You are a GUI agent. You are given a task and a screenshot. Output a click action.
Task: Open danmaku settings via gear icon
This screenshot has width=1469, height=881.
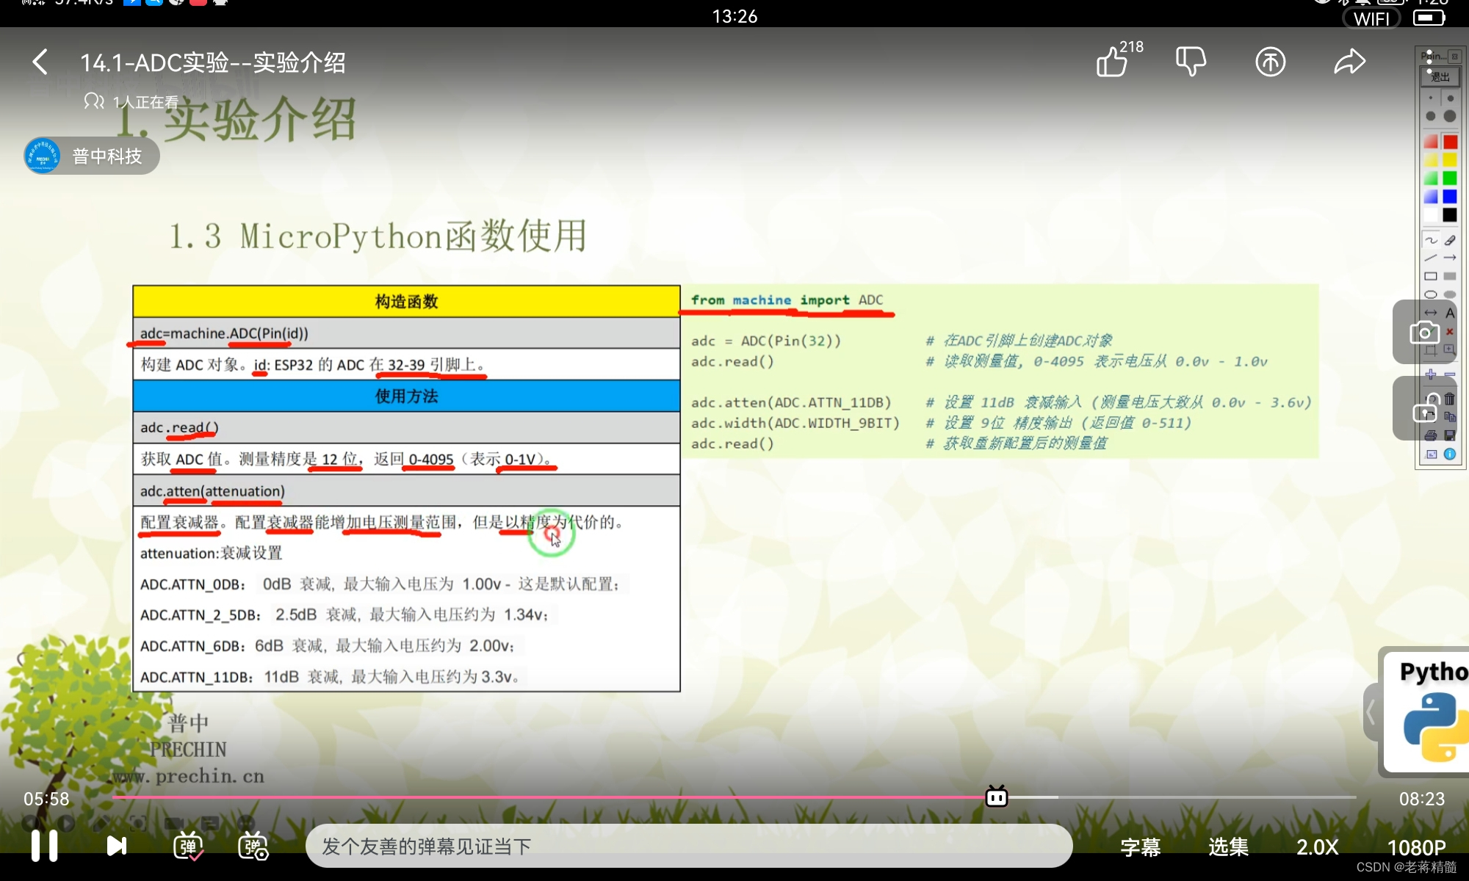253,846
